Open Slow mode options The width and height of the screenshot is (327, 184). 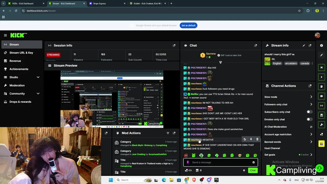tap(288, 97)
